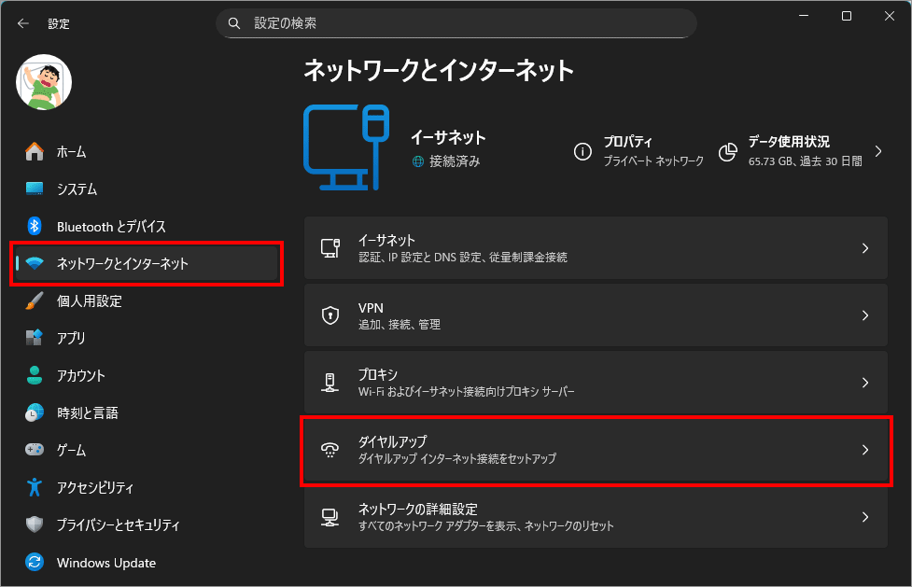
Task: Click the アカウント person icon
Action: coord(35,375)
